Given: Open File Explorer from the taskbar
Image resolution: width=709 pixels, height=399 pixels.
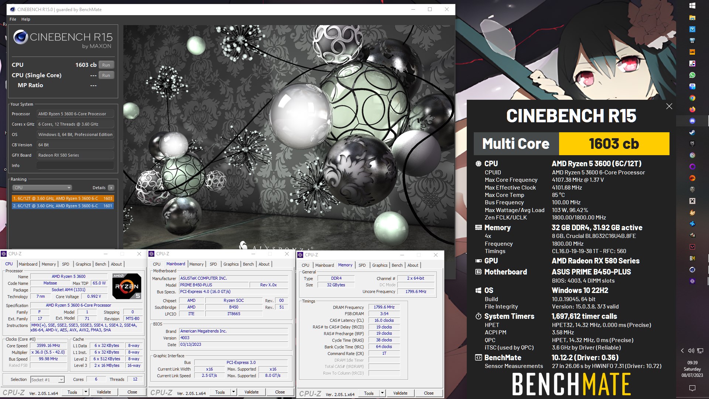Looking at the screenshot, I should (692, 18).
